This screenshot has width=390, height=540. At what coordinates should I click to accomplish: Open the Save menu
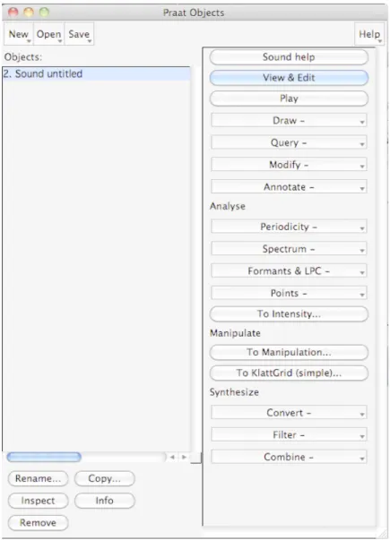(x=79, y=34)
